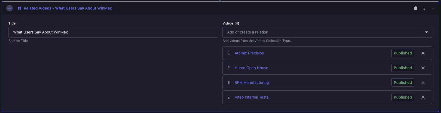
Task: Click the component grid icon beside Related Videos
Action: tap(19, 8)
